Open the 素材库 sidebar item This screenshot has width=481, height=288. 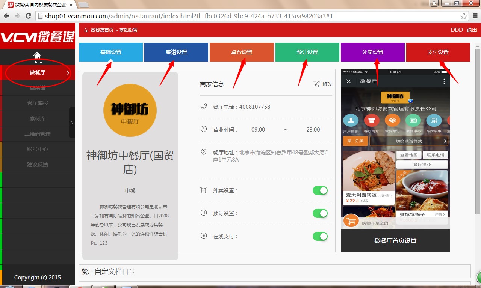point(38,118)
